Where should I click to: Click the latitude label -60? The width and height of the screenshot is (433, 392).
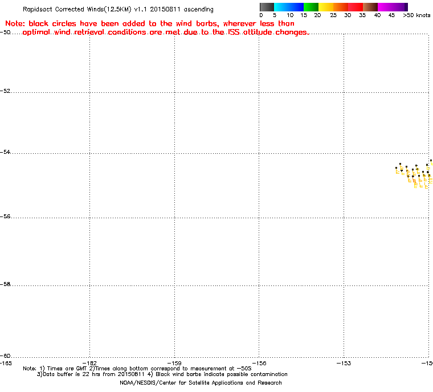6,356
